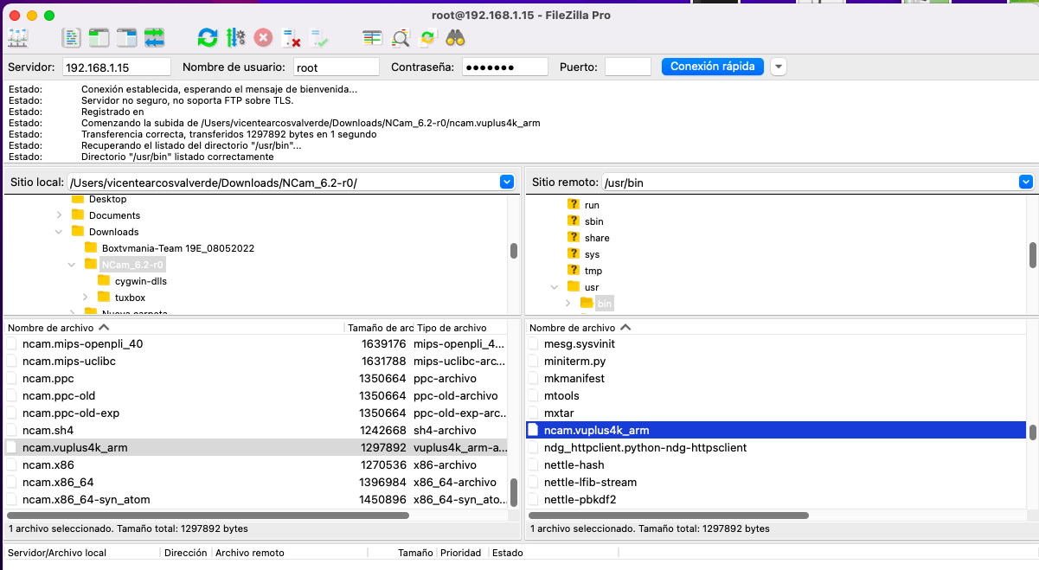Screen dimensions: 1039x570
Task: Sort local files by Tipo de archivo column
Action: 452,328
